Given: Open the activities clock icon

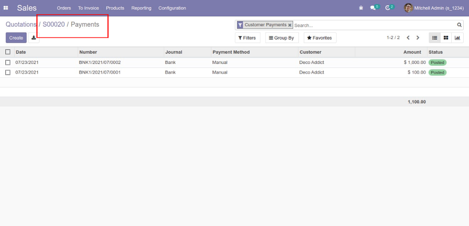Looking at the screenshot, I should pyautogui.click(x=388, y=8).
